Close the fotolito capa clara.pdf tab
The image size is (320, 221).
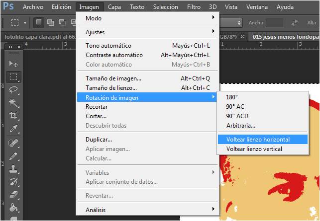pos(243,37)
